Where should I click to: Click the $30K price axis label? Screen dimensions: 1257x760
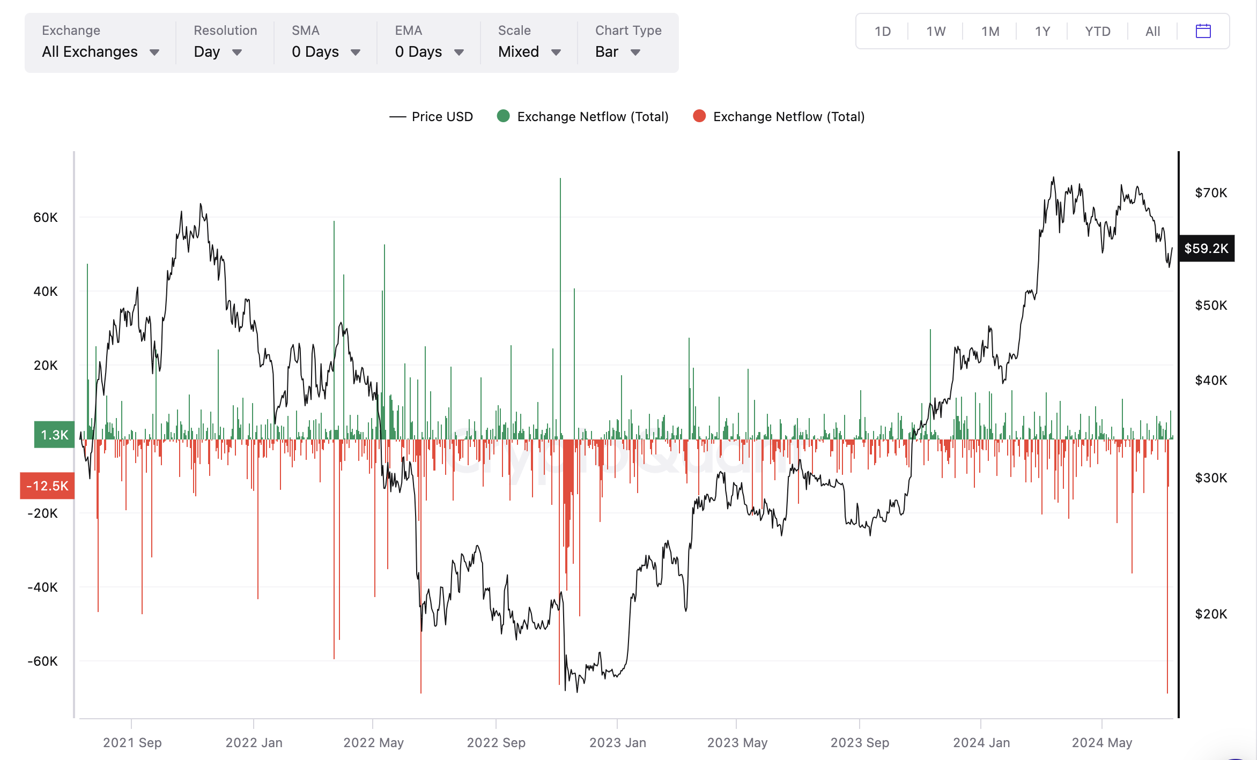tap(1211, 478)
